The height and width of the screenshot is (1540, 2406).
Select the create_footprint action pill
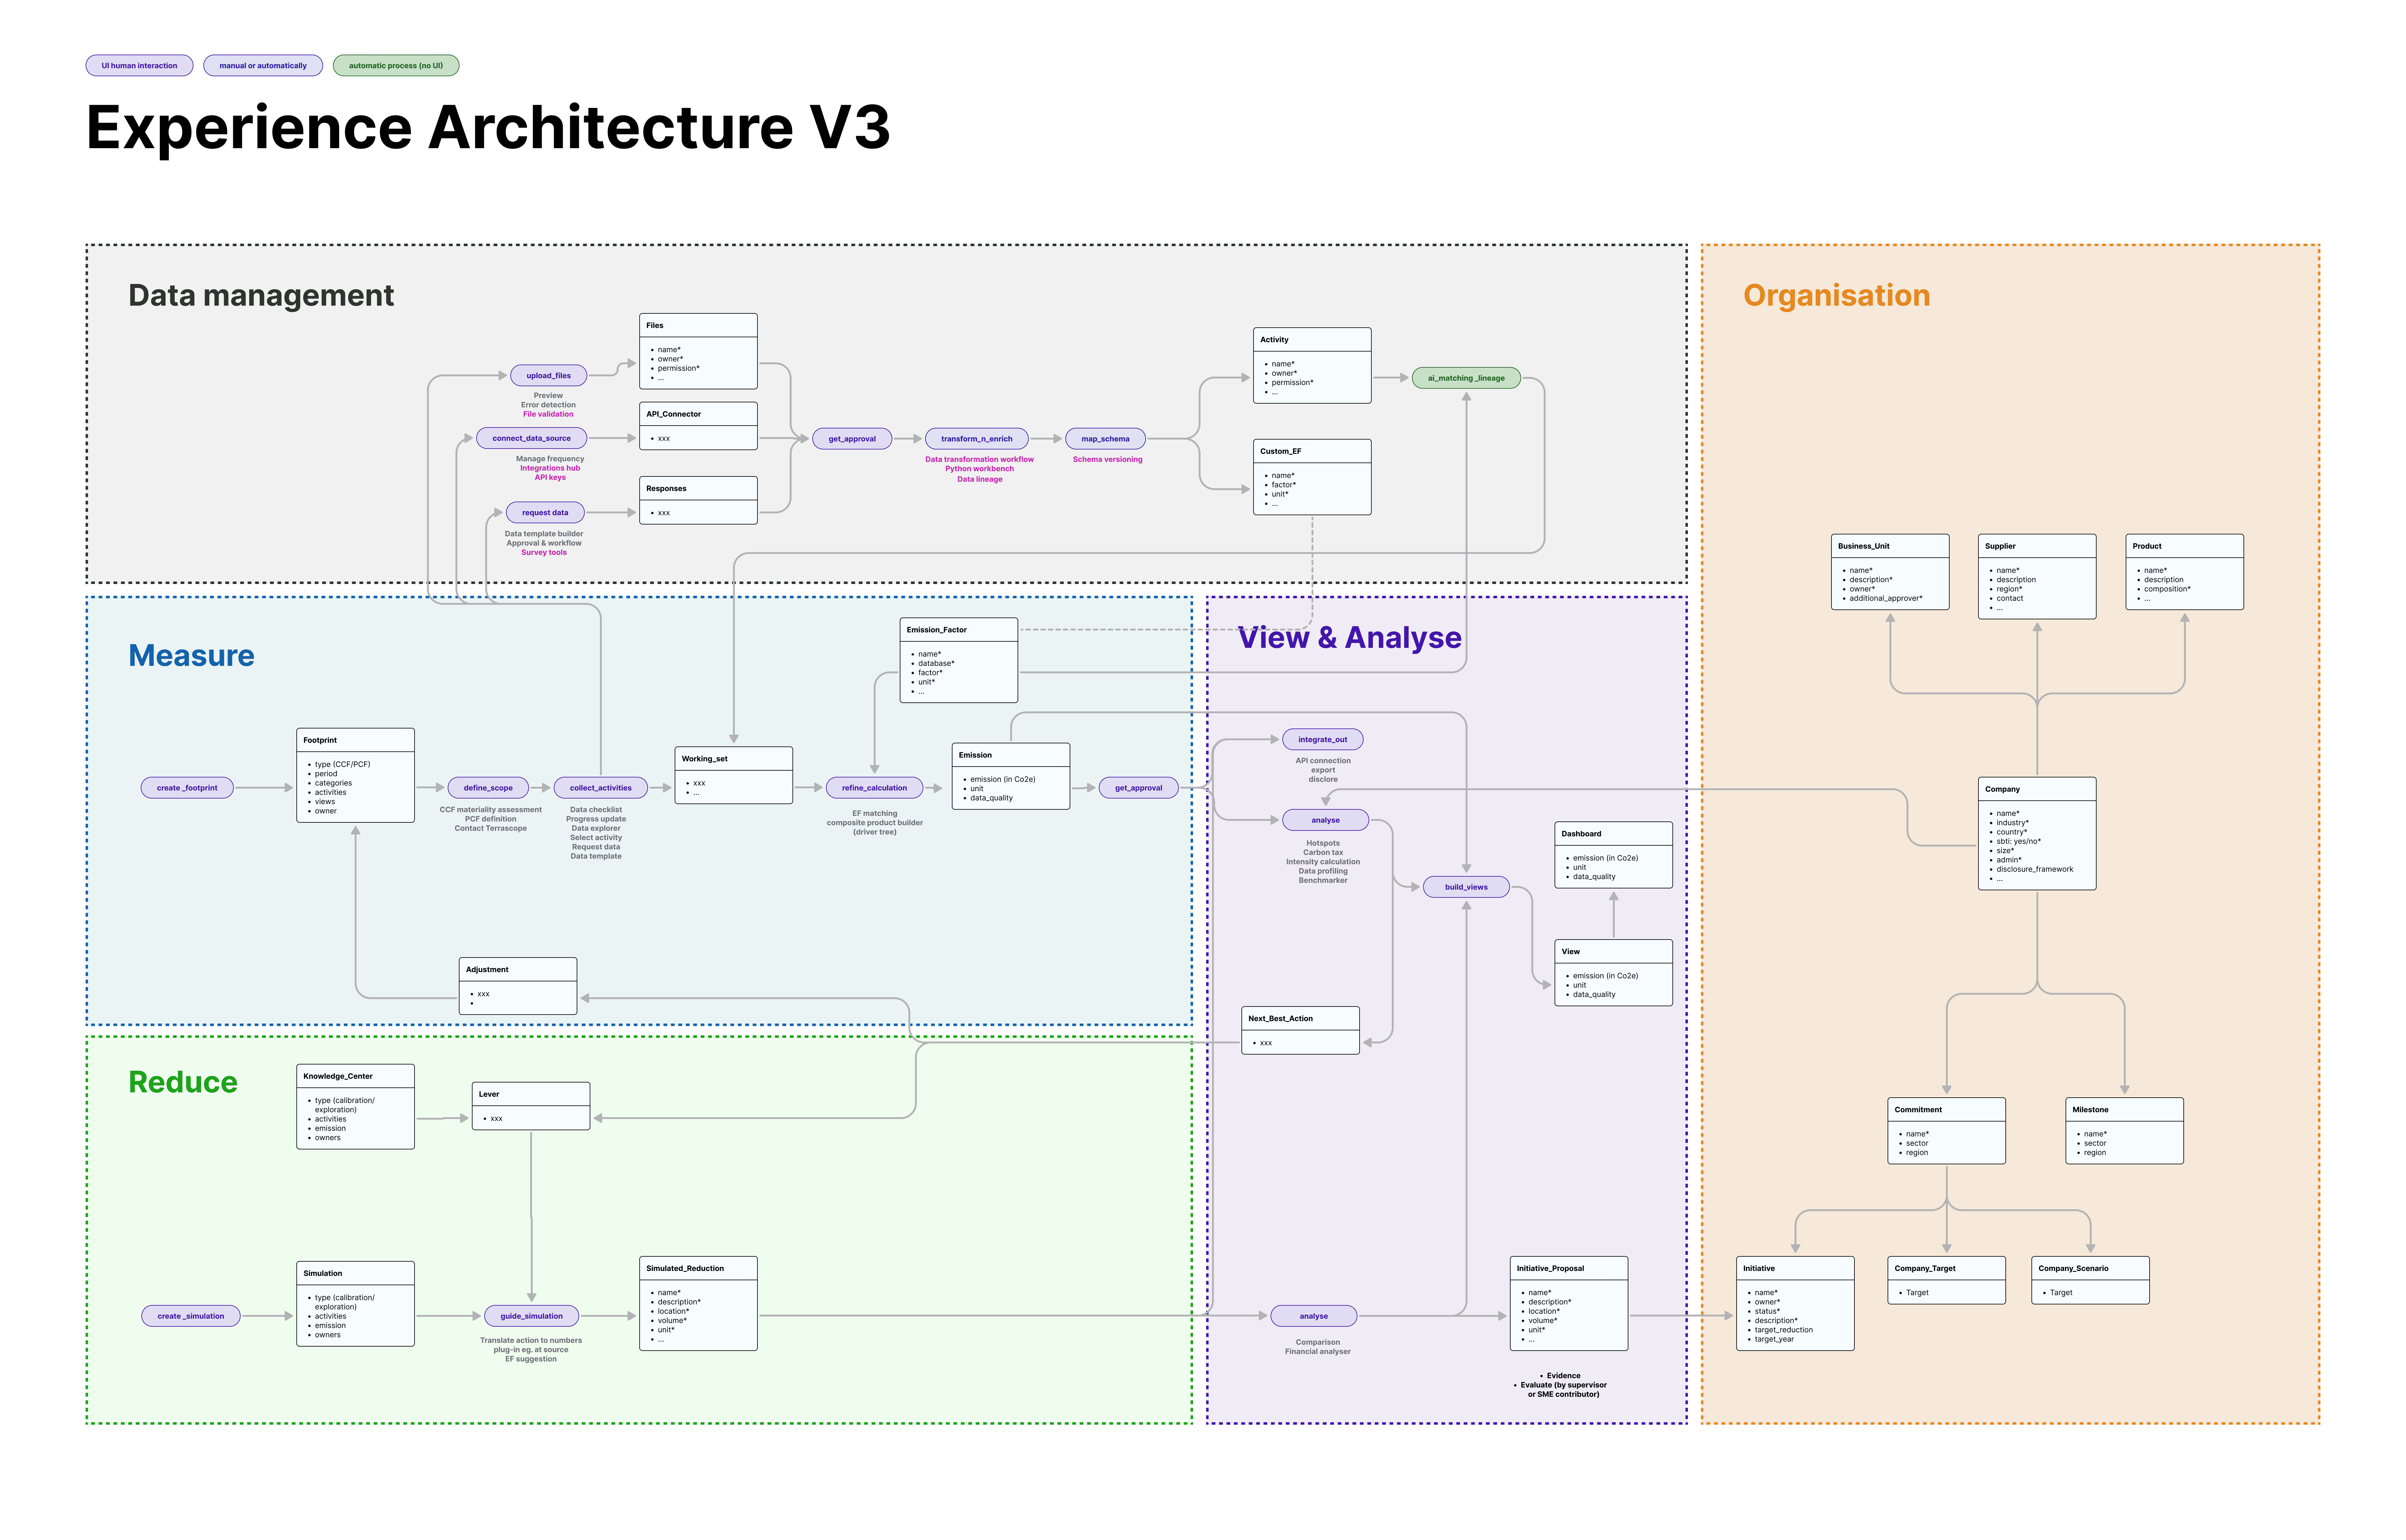pyautogui.click(x=187, y=788)
